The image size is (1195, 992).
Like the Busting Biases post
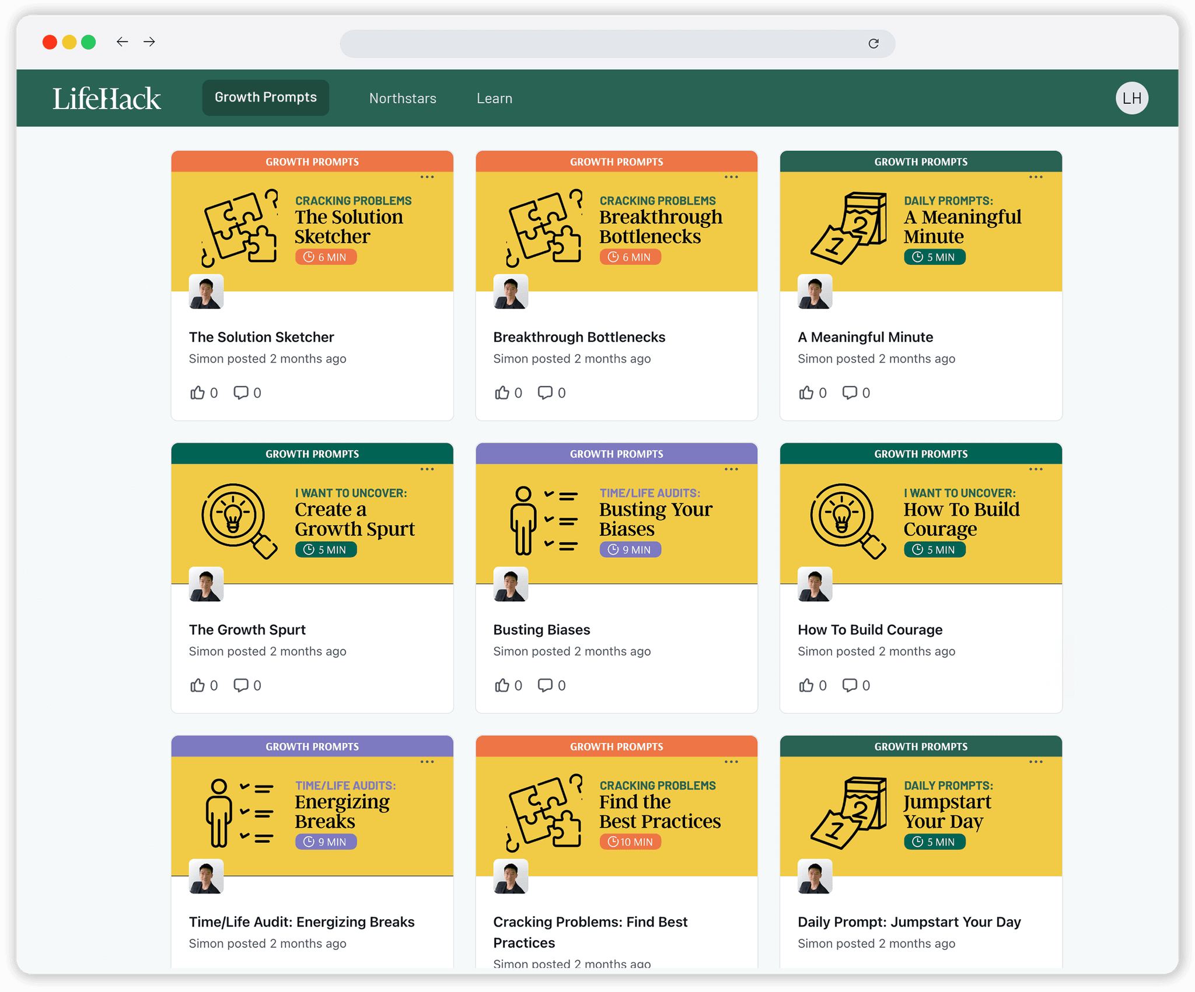pos(502,685)
